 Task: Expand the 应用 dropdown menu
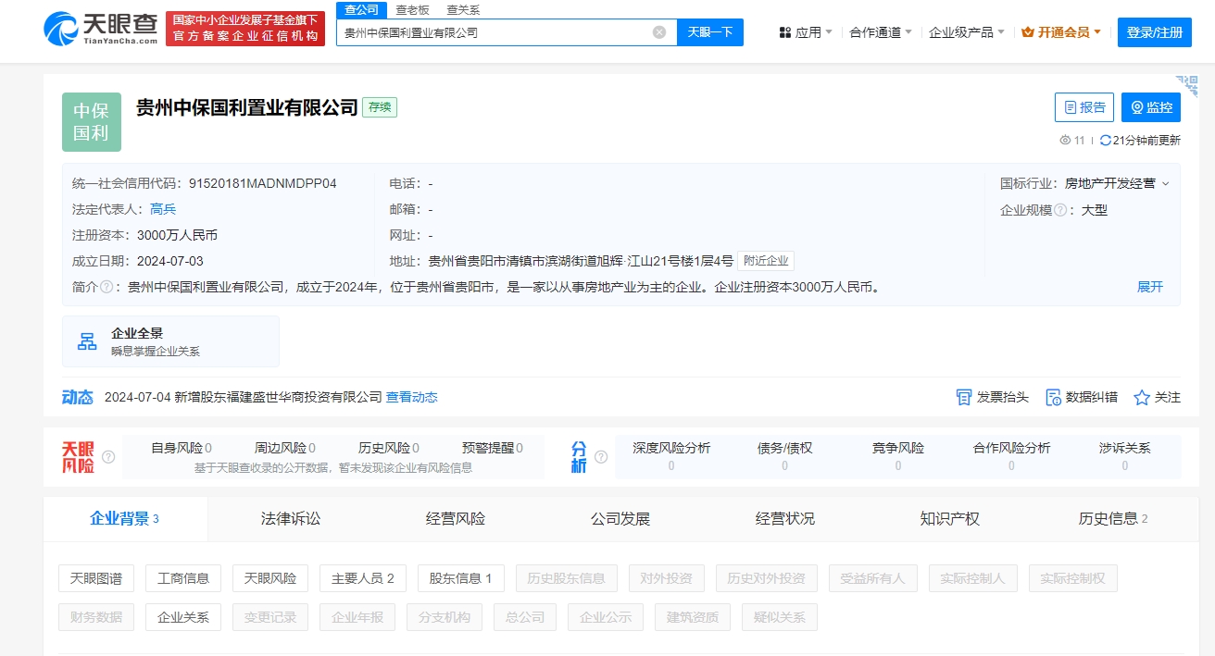805,32
